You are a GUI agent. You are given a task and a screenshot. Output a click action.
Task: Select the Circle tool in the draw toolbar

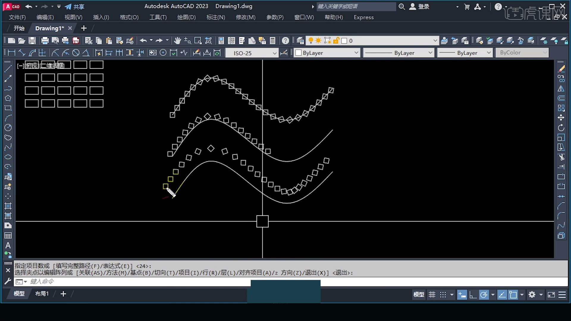(x=8, y=128)
